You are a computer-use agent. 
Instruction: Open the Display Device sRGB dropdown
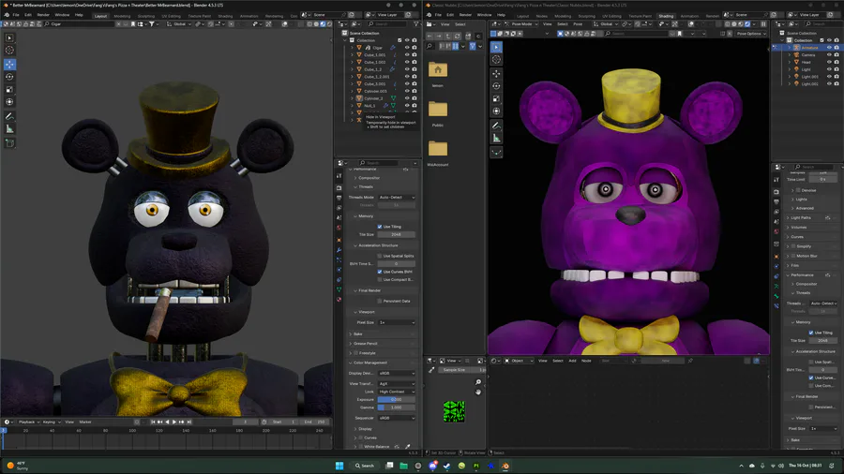tap(397, 373)
